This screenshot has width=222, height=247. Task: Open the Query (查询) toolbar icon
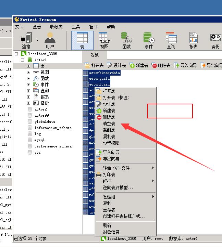[171, 40]
